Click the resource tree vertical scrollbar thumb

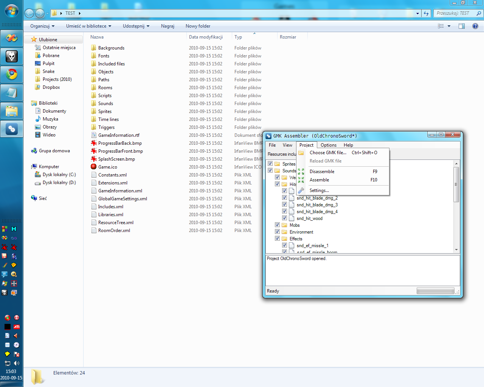point(456,184)
